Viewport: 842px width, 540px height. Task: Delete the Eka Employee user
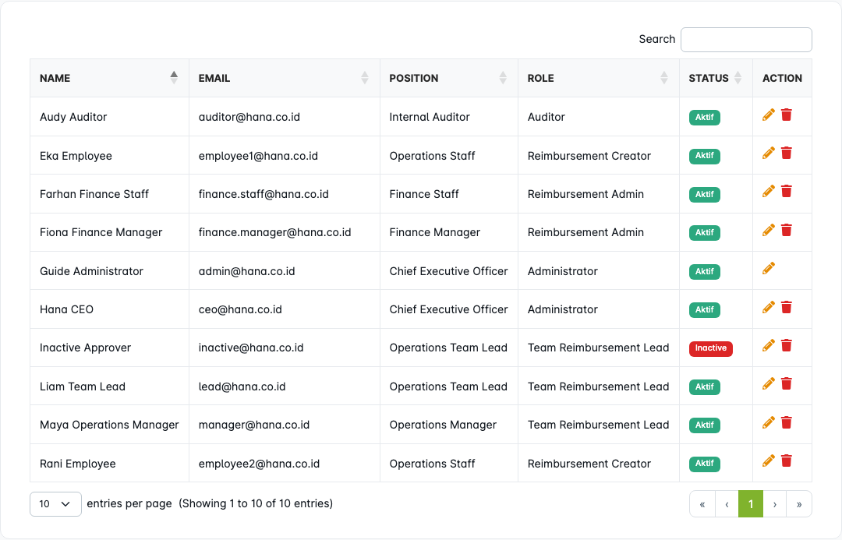coord(787,154)
